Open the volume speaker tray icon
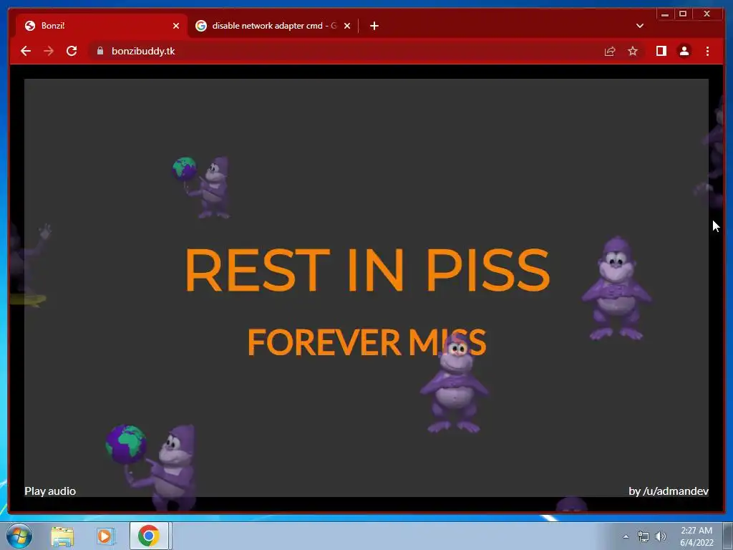The image size is (733, 550). click(x=661, y=536)
